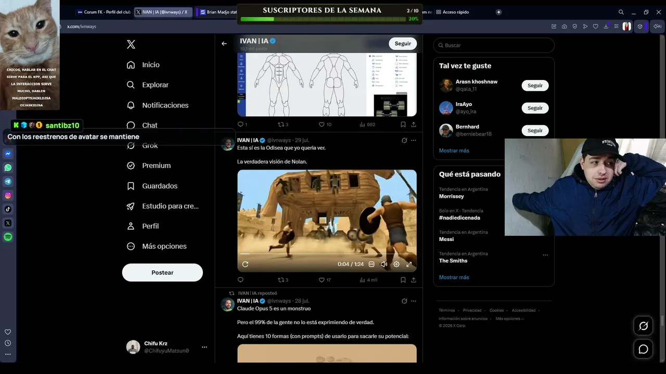The width and height of the screenshot is (666, 374).
Task: Expand footer Más opciones links
Action: [x=509, y=318]
